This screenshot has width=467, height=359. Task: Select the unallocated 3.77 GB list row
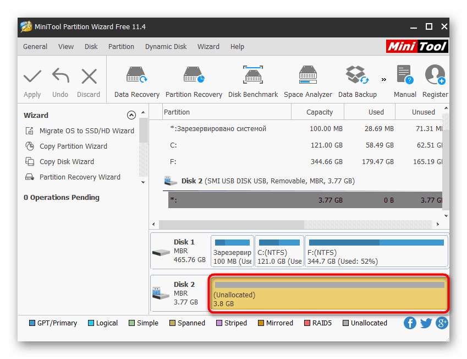pyautogui.click(x=305, y=200)
